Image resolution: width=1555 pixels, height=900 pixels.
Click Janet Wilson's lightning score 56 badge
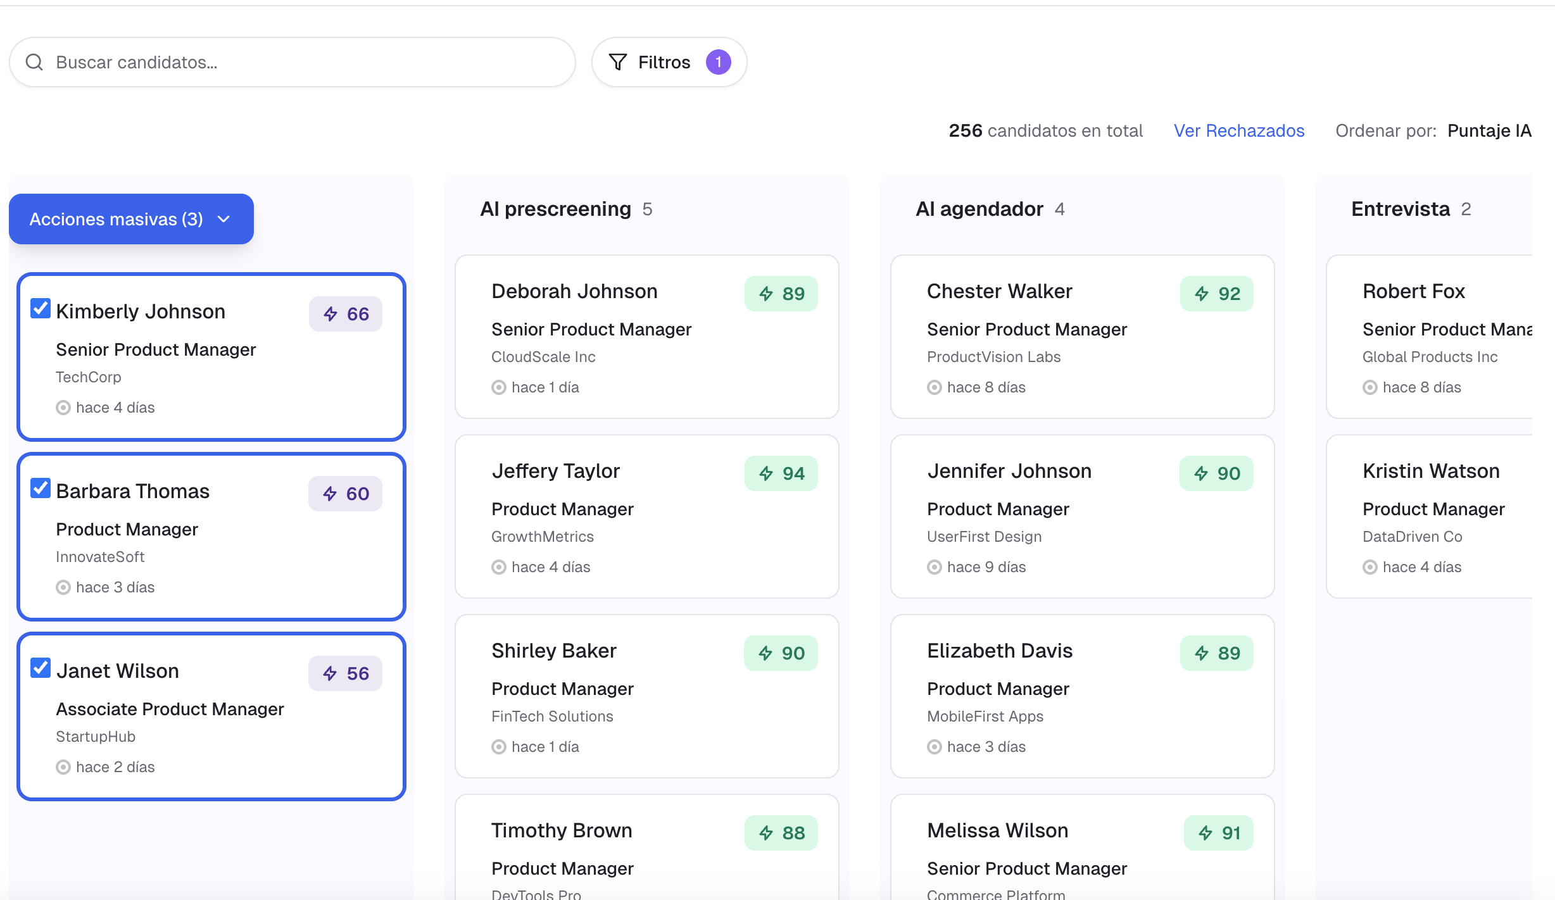[346, 673]
